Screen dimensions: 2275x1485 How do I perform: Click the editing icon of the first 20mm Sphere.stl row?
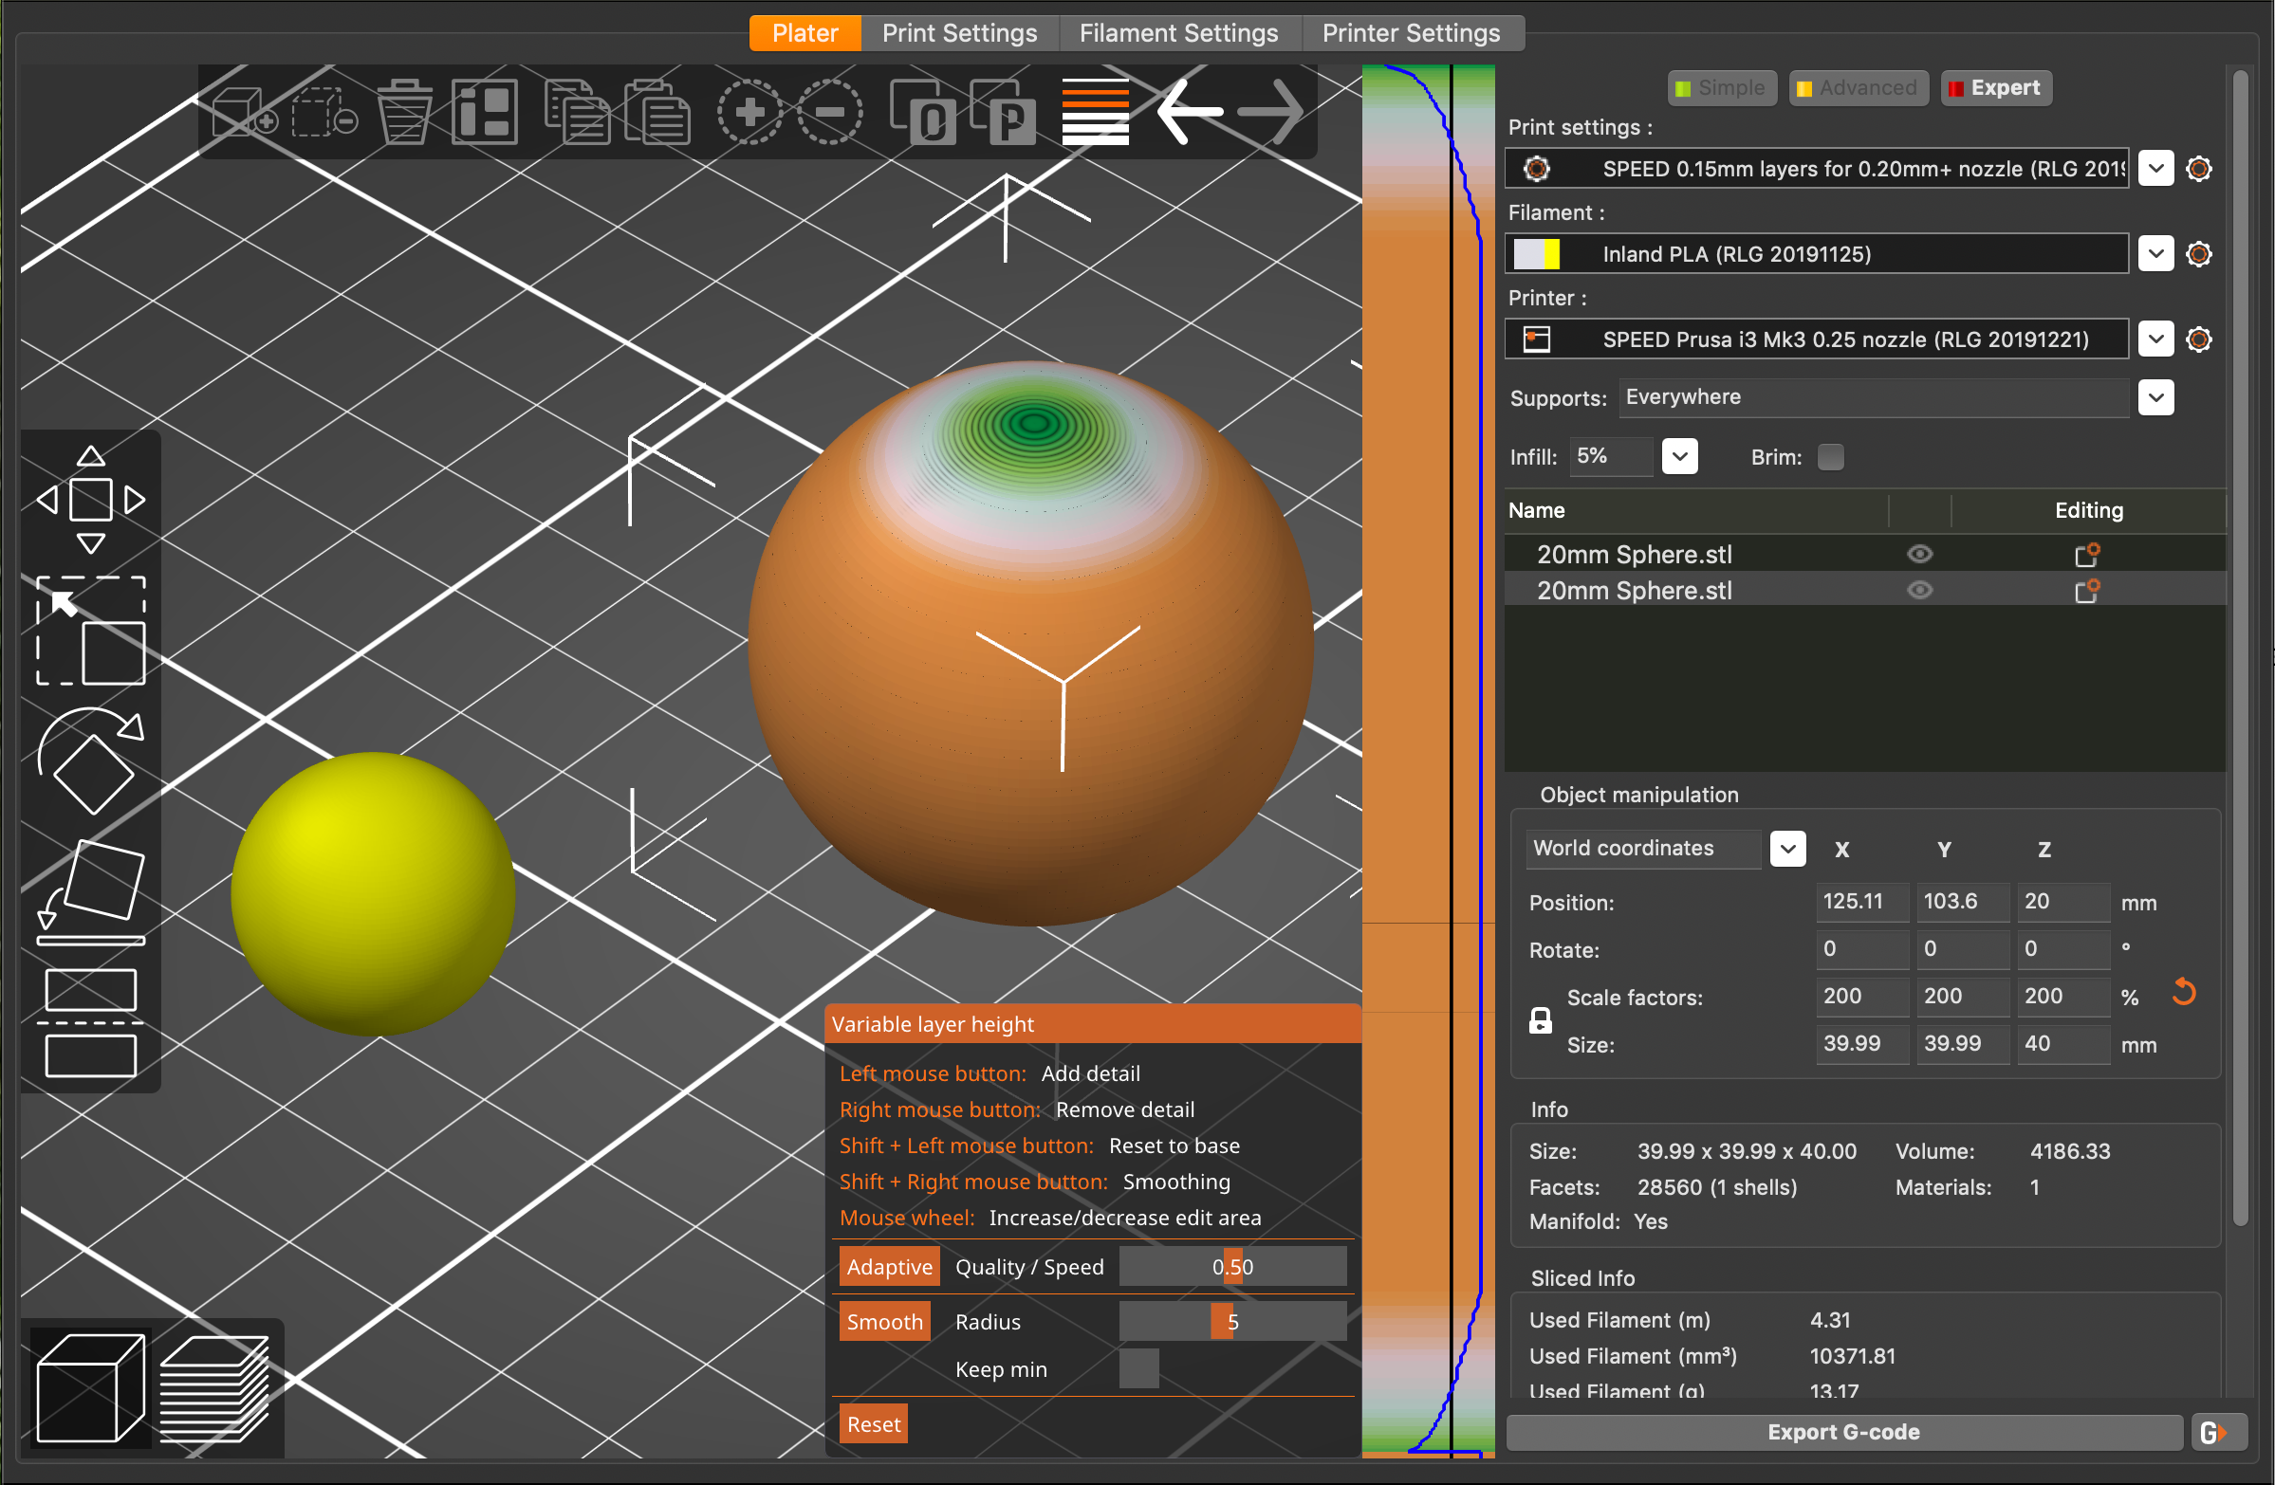tap(2087, 554)
